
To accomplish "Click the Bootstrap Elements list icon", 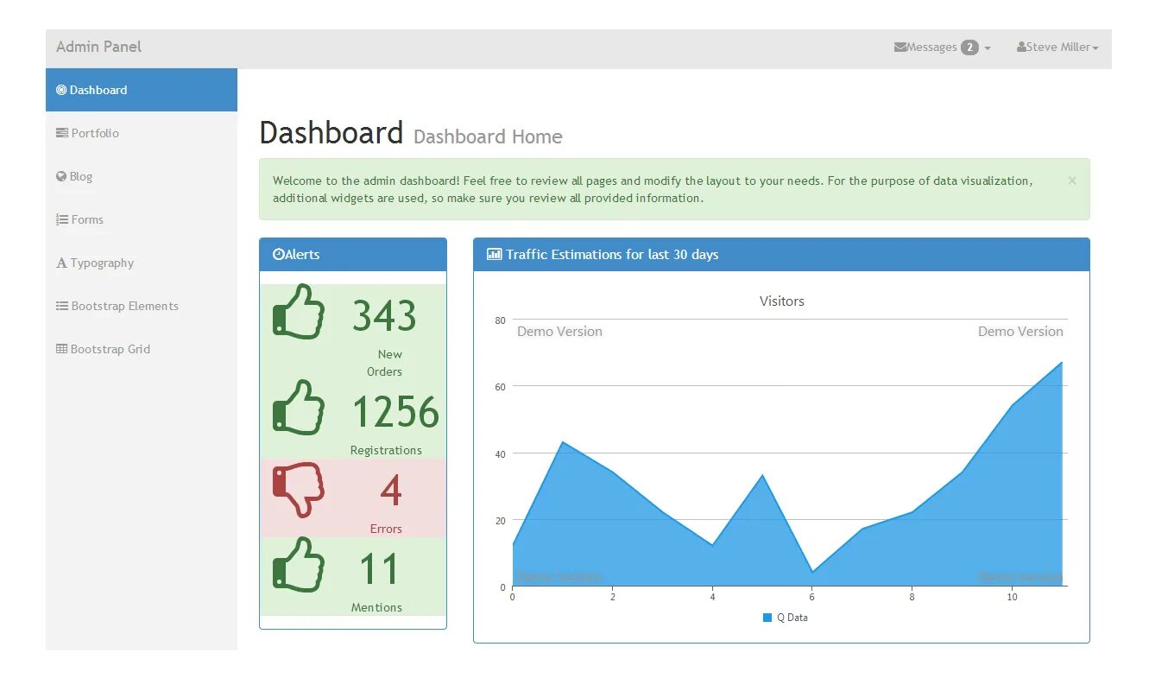I will (62, 306).
